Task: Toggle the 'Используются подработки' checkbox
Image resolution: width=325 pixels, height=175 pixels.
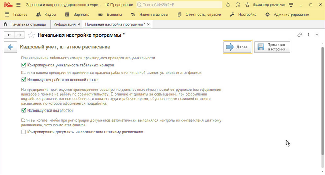Action: pos(23,111)
